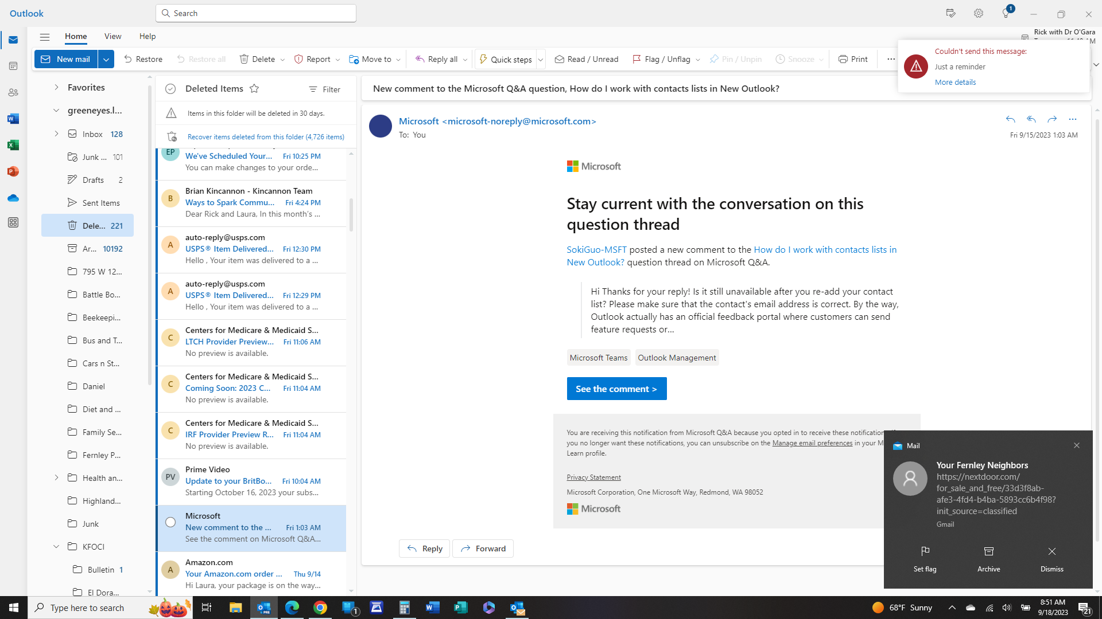Expand the Favorites section
This screenshot has width=1102, height=619.
[x=56, y=87]
